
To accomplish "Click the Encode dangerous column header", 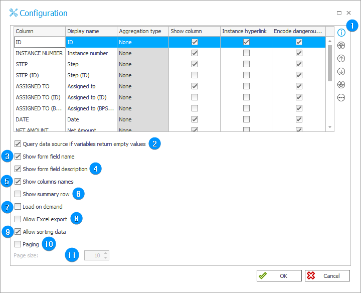I will tap(299, 31).
